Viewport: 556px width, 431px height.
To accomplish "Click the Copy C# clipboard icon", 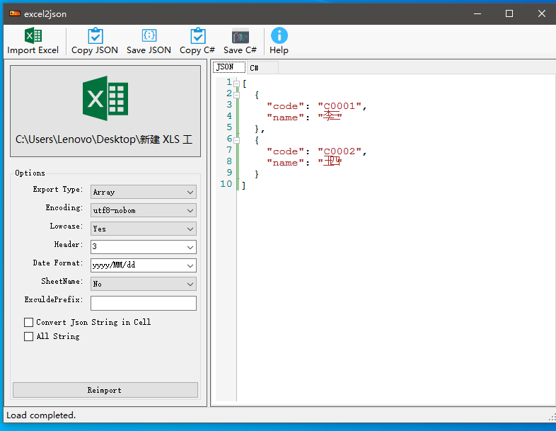I will point(197,36).
